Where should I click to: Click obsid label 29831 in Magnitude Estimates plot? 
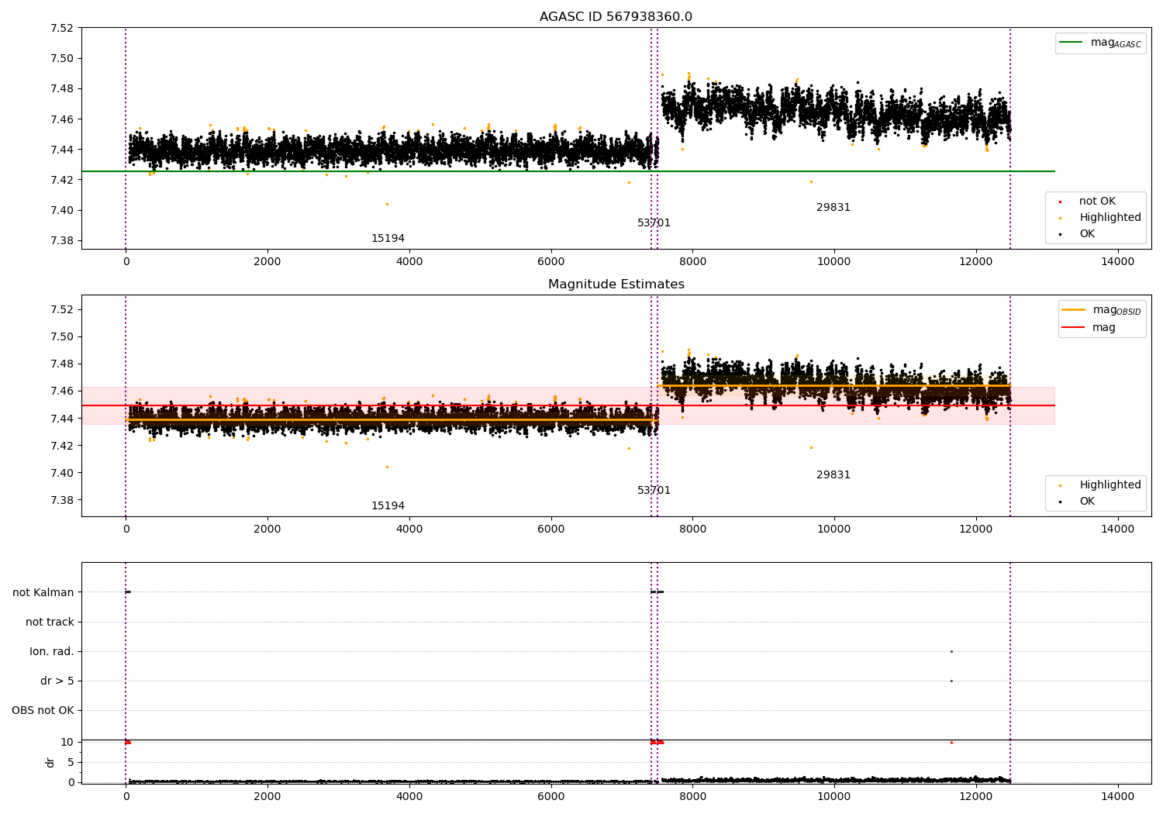833,475
